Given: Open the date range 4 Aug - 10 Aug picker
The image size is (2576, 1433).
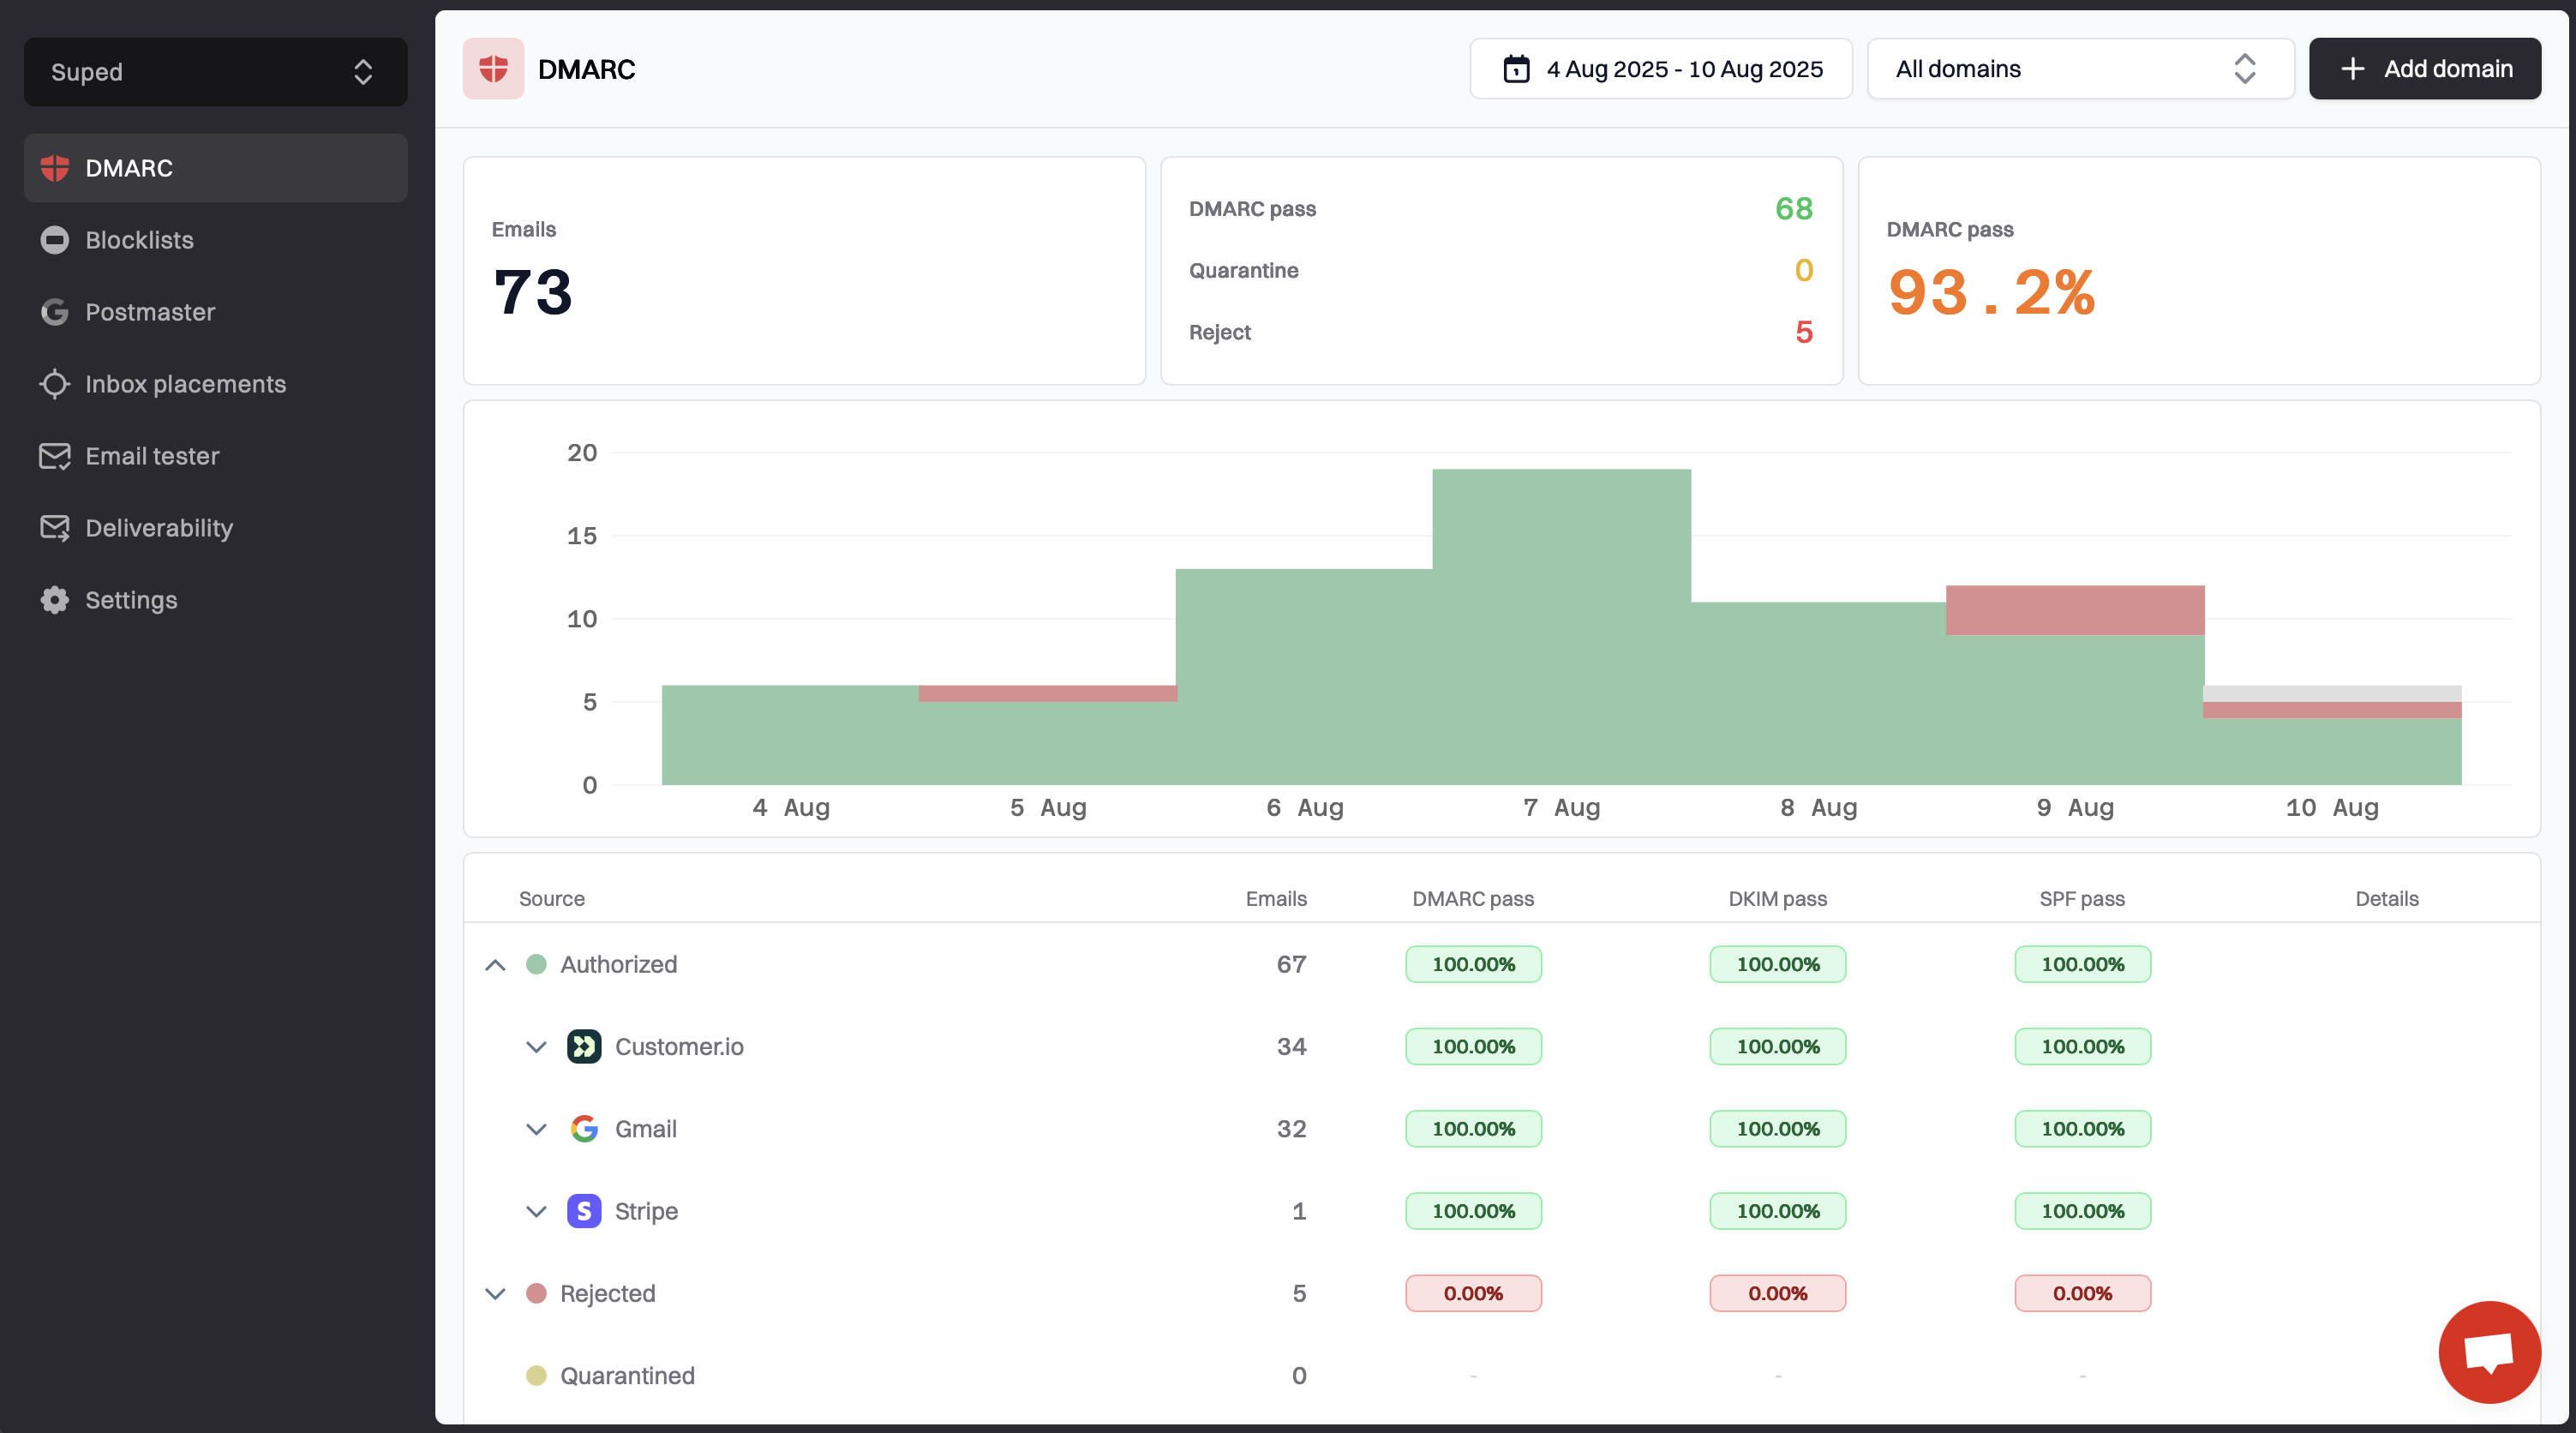Looking at the screenshot, I should [x=1660, y=69].
